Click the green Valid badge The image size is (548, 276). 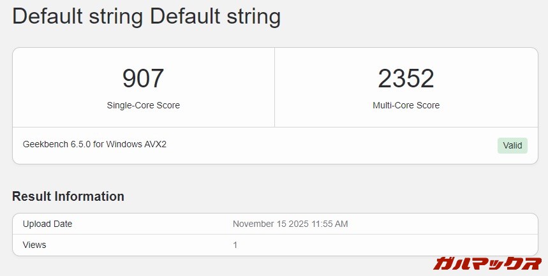pos(512,145)
